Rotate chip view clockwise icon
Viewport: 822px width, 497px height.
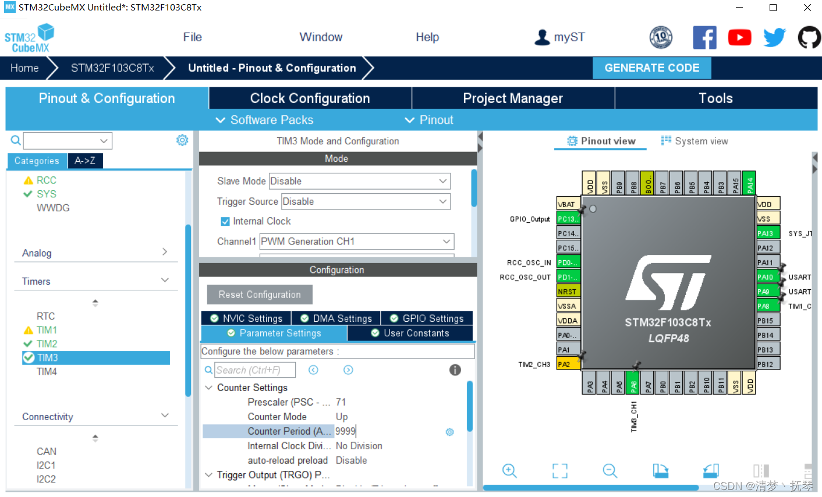point(661,471)
